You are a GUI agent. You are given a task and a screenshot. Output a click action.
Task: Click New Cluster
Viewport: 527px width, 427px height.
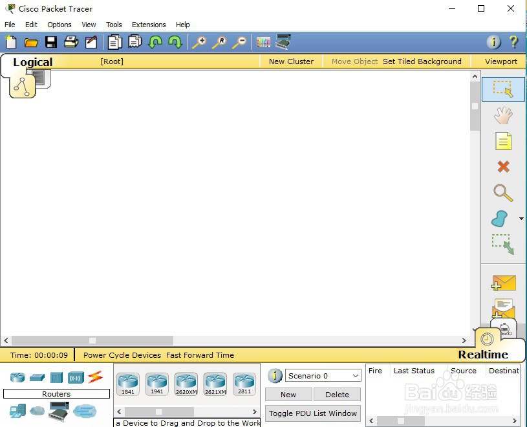click(x=291, y=61)
